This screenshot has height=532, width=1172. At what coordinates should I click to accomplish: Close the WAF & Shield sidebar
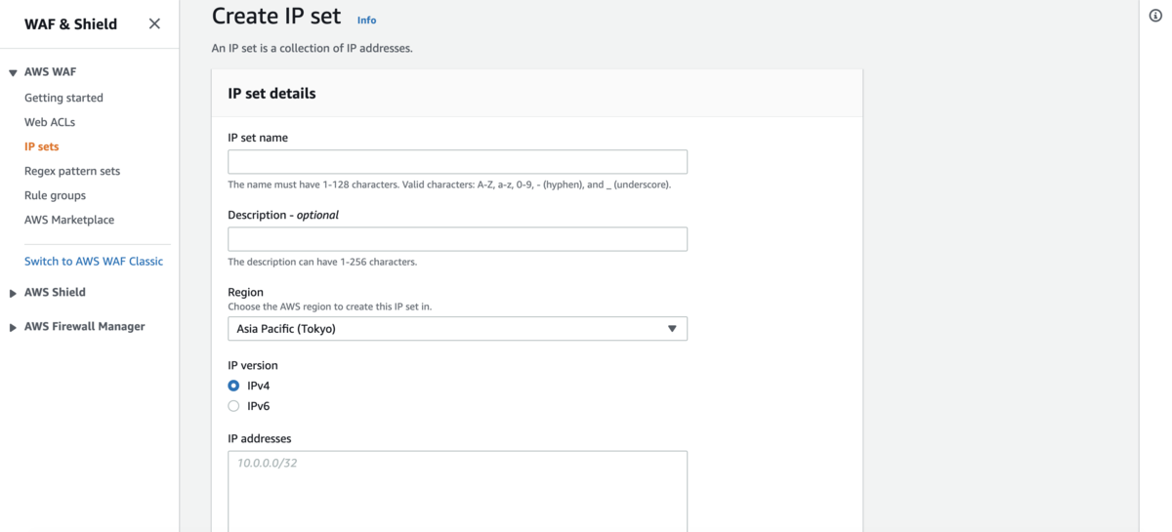point(154,23)
